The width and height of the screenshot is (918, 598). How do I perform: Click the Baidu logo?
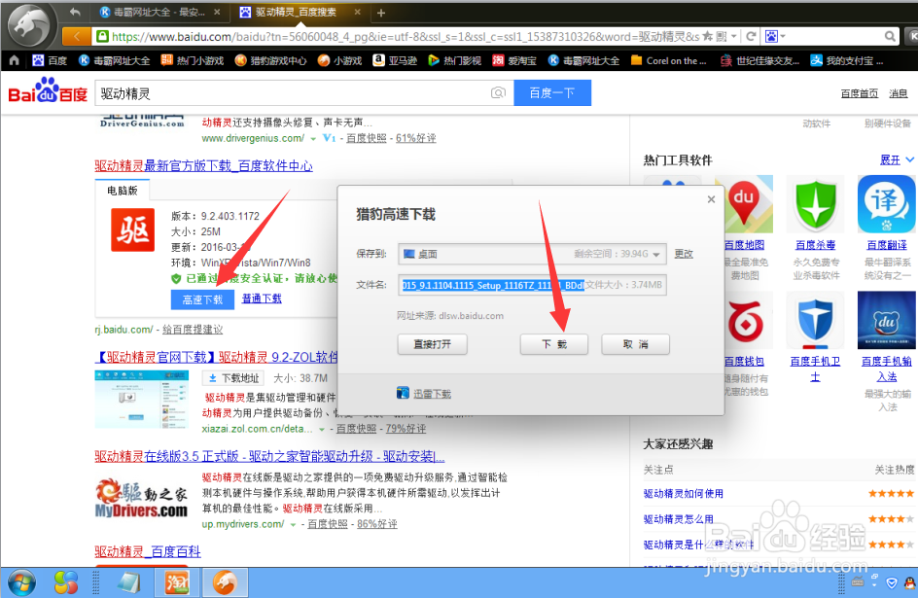point(48,91)
